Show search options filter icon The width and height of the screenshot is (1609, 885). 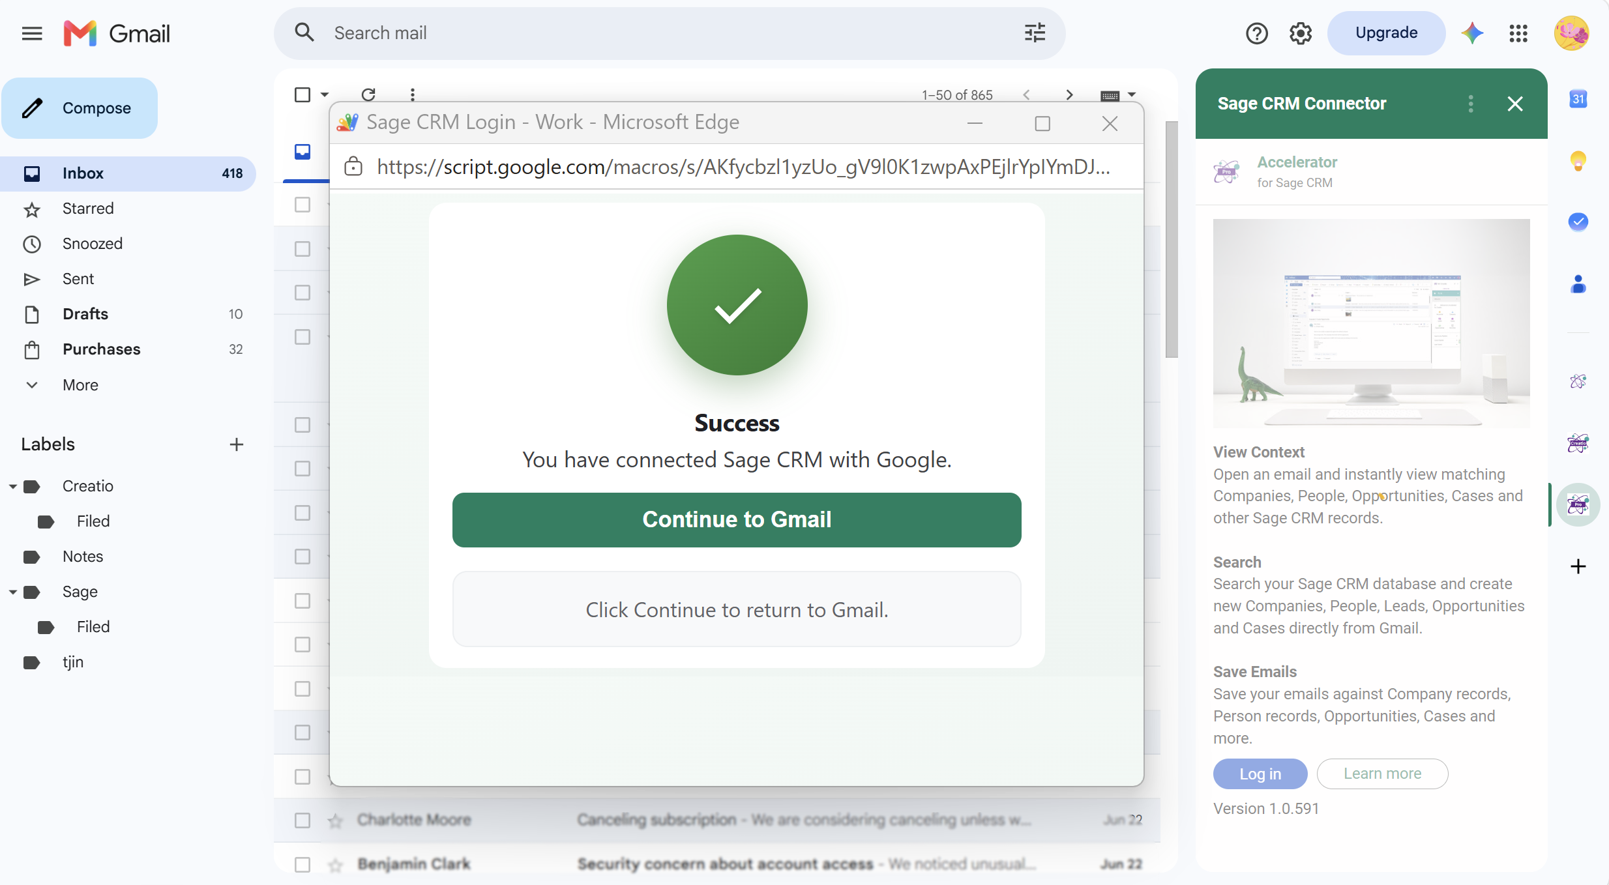1035,33
